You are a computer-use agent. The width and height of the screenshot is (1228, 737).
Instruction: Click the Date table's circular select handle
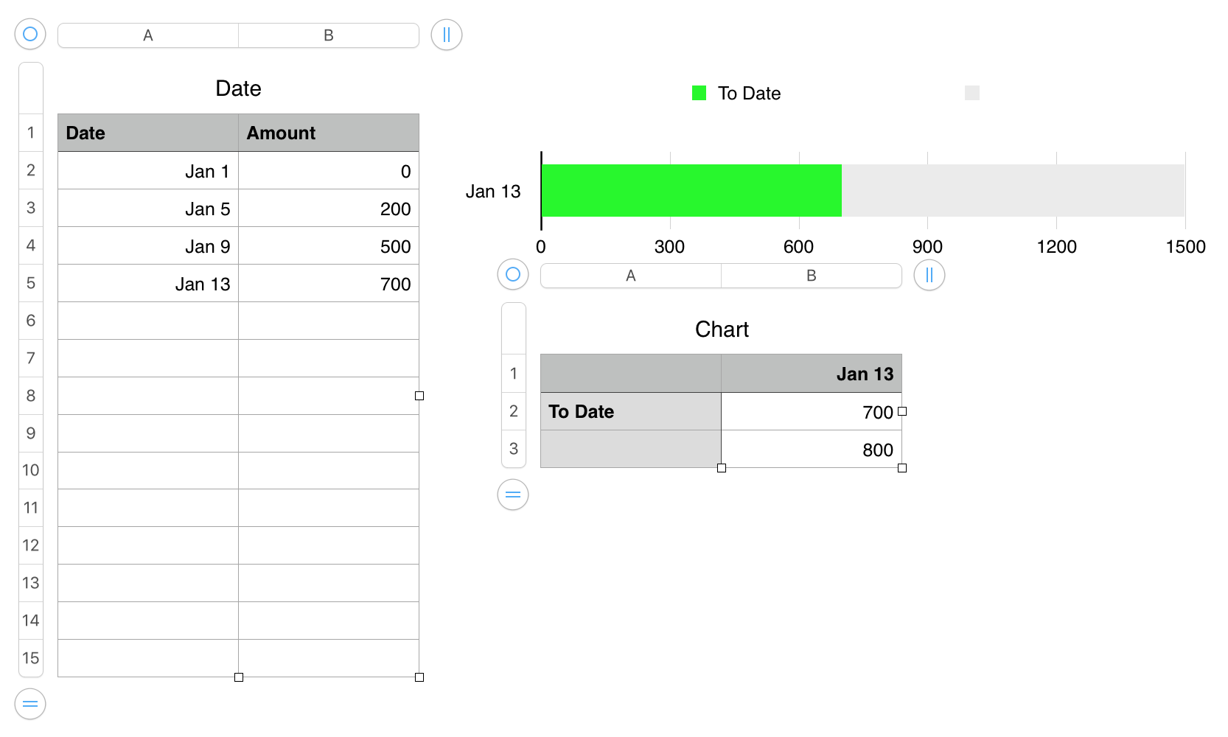pyautogui.click(x=30, y=35)
